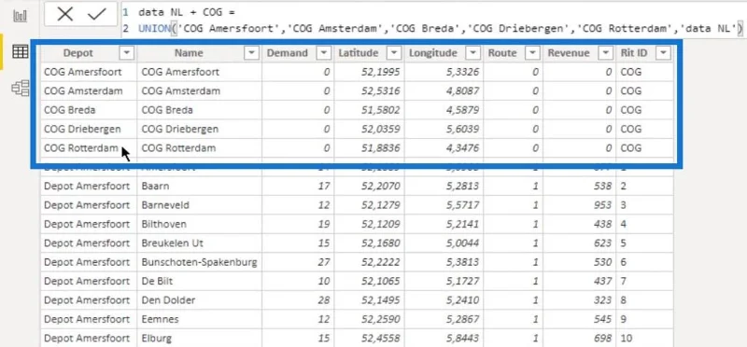
Task: Commit the formula with the checkmark
Action: [x=97, y=14]
